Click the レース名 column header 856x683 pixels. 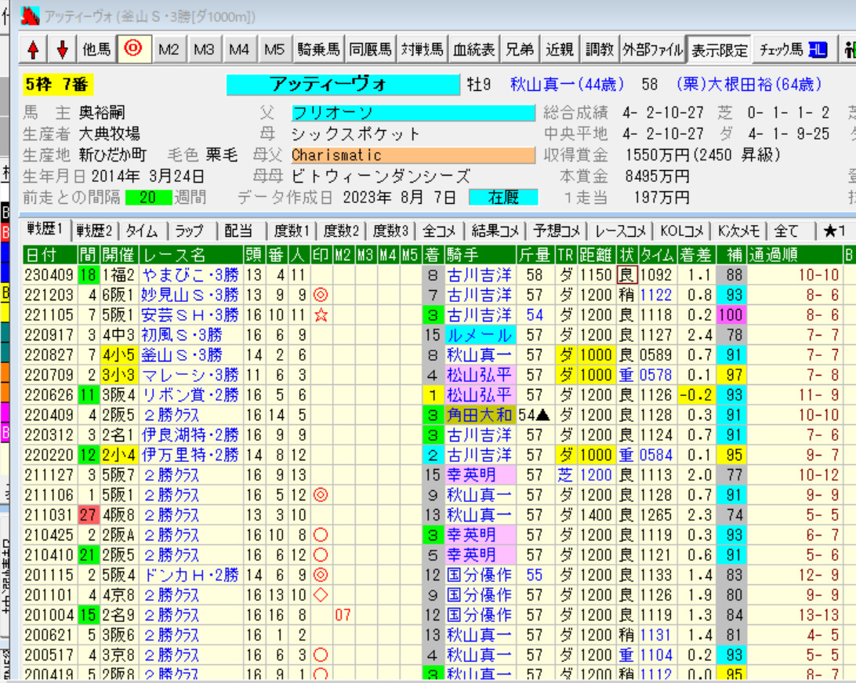coord(191,254)
